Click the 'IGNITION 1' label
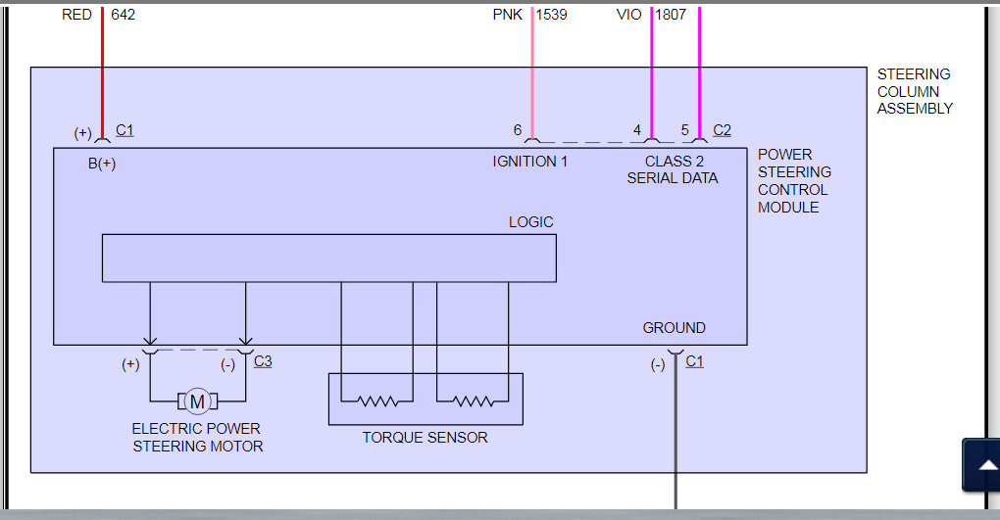The height and width of the screenshot is (520, 1000). tap(529, 162)
